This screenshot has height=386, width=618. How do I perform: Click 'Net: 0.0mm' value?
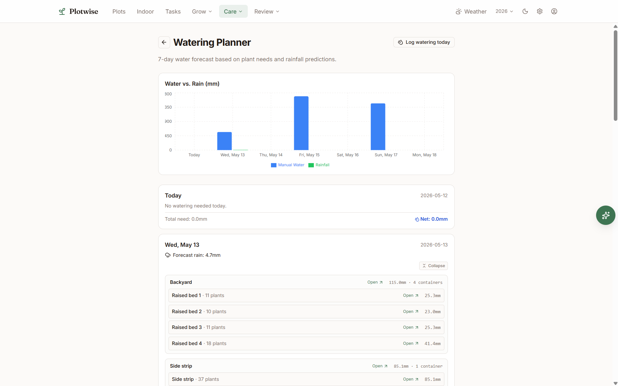tap(434, 219)
